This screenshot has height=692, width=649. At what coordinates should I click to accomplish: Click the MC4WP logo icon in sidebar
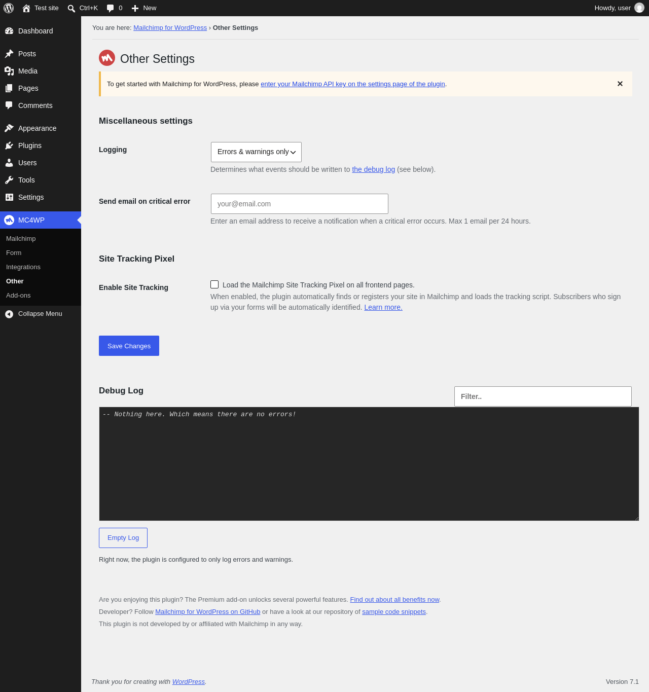tap(9, 220)
